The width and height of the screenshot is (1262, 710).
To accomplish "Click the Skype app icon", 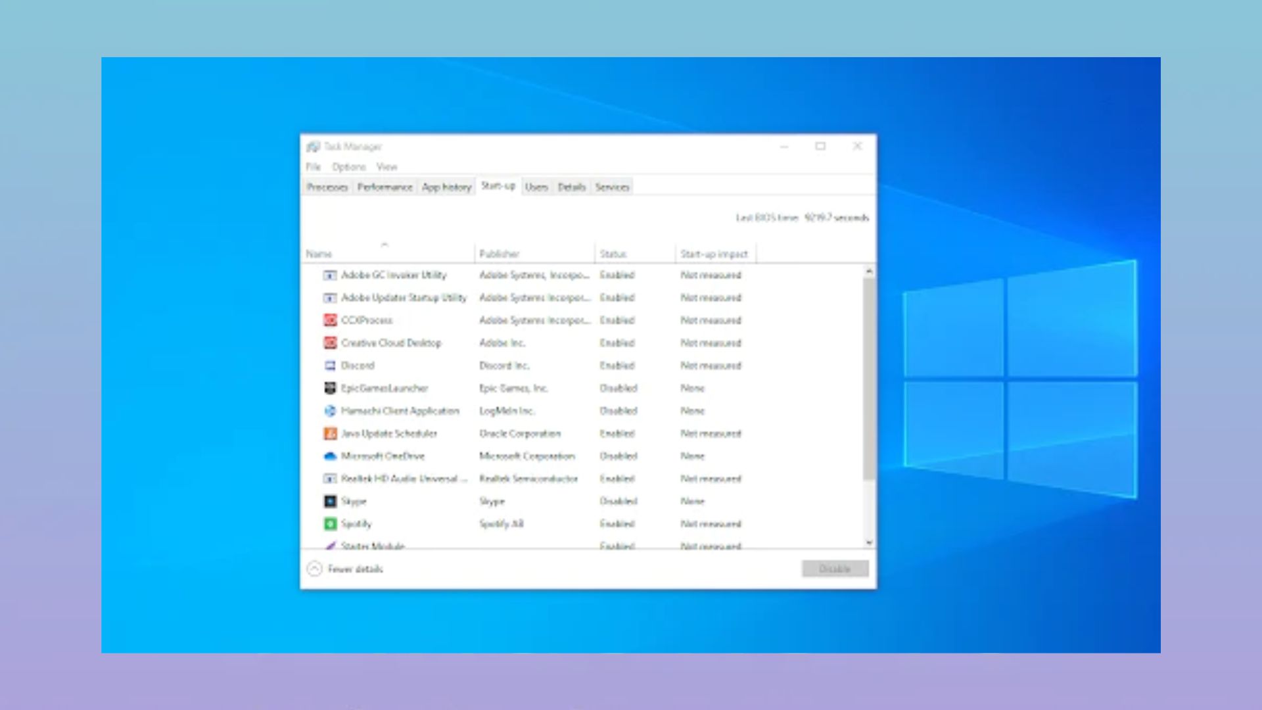I will click(330, 501).
